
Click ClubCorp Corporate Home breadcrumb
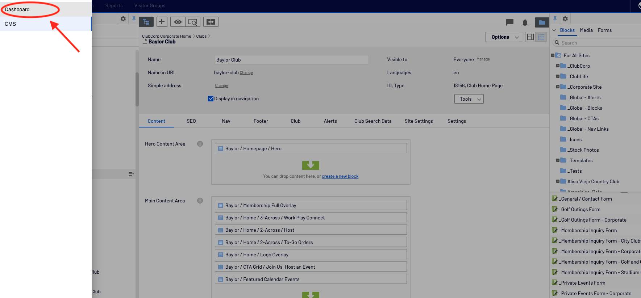[166, 36]
